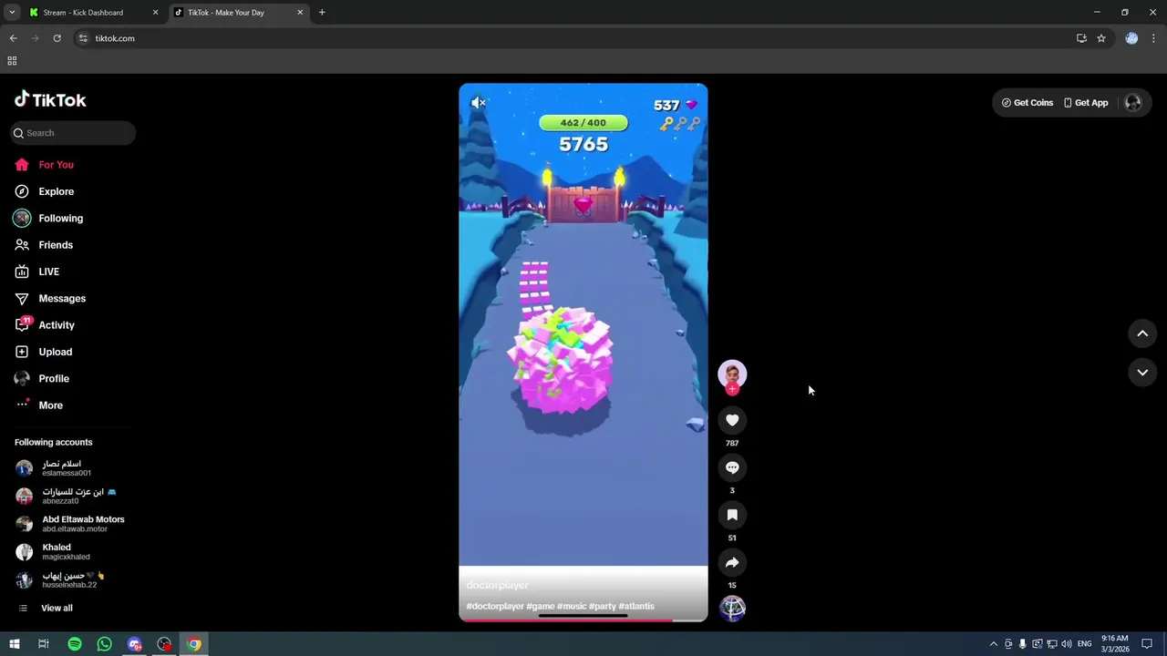Click the #music hashtag
Screen dimensions: 1167x656
[572, 606]
